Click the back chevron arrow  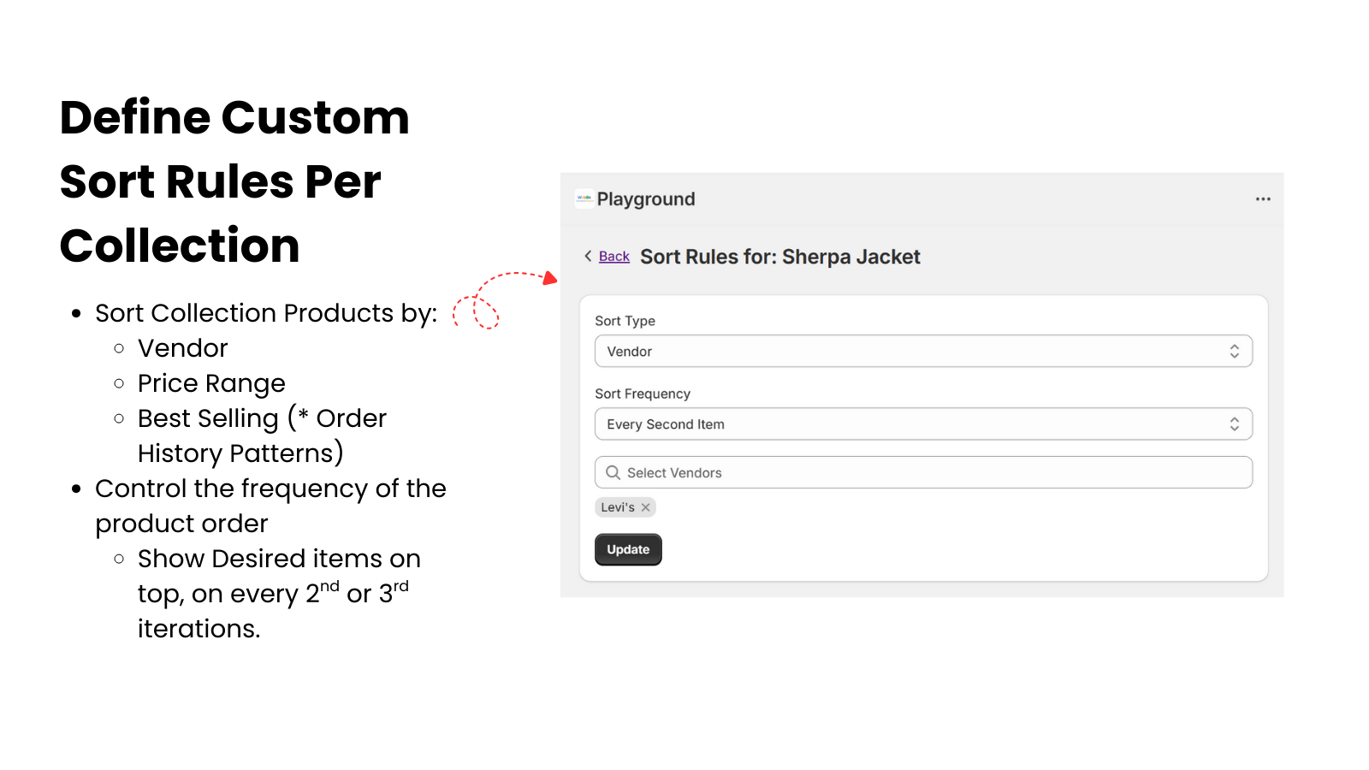click(589, 256)
